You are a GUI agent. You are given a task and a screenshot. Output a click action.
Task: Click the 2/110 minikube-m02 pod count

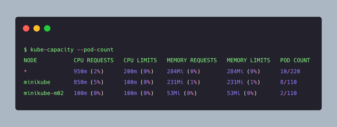289,93
